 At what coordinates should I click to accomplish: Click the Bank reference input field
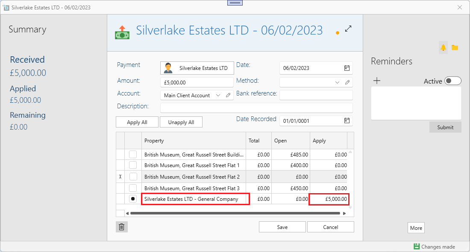coord(316,95)
